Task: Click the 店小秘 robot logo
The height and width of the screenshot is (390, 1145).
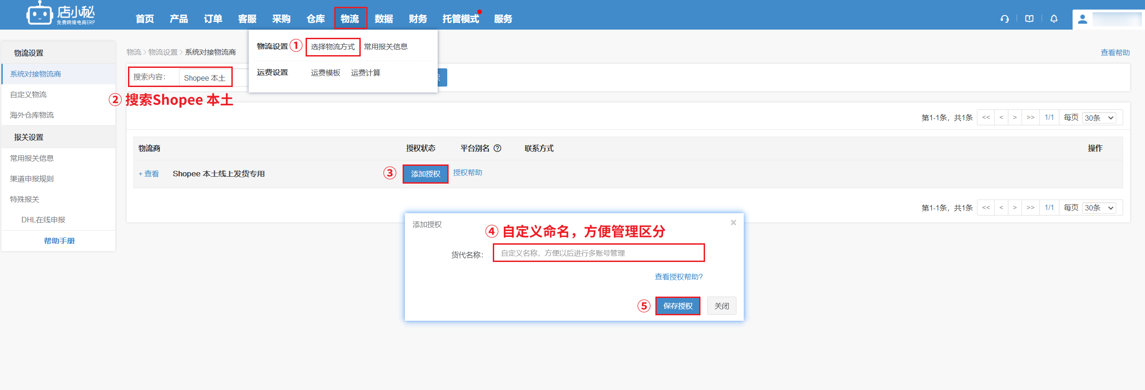Action: tap(39, 14)
